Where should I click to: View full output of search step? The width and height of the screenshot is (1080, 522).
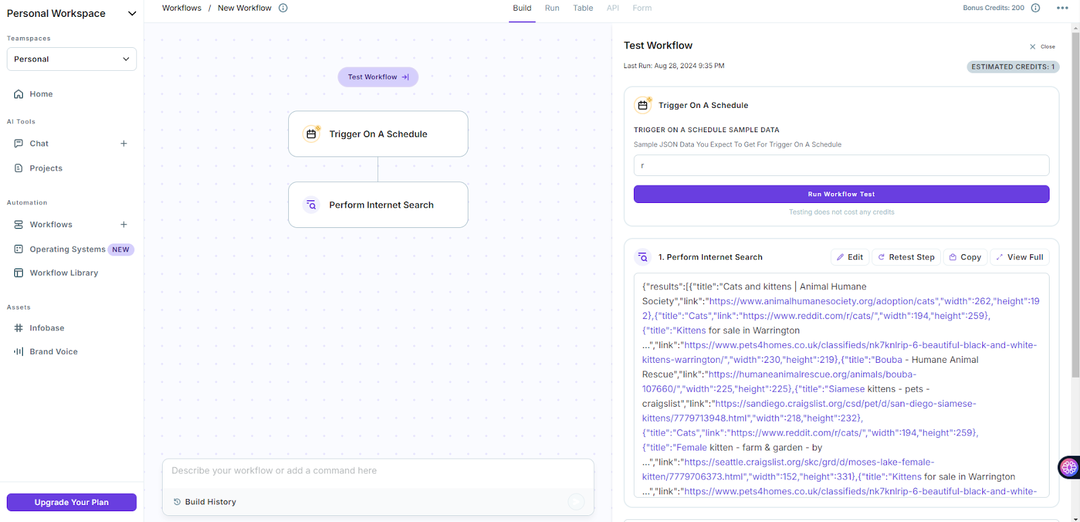tap(1019, 258)
